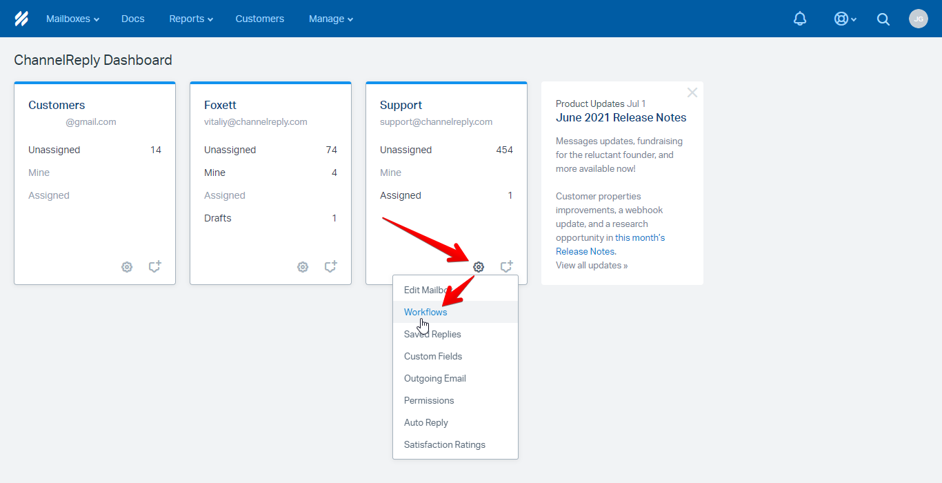The height and width of the screenshot is (483, 942).
Task: Select Edit Mailbox from gear menu
Action: click(x=455, y=290)
